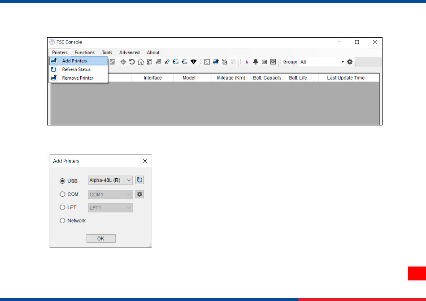Open the Alpha-40L (R) USB dropdown

[110, 180]
